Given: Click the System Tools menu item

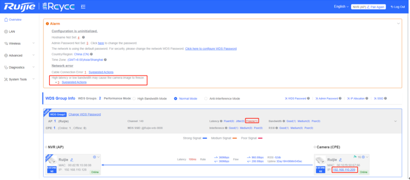Looking at the screenshot, I should [x=18, y=79].
